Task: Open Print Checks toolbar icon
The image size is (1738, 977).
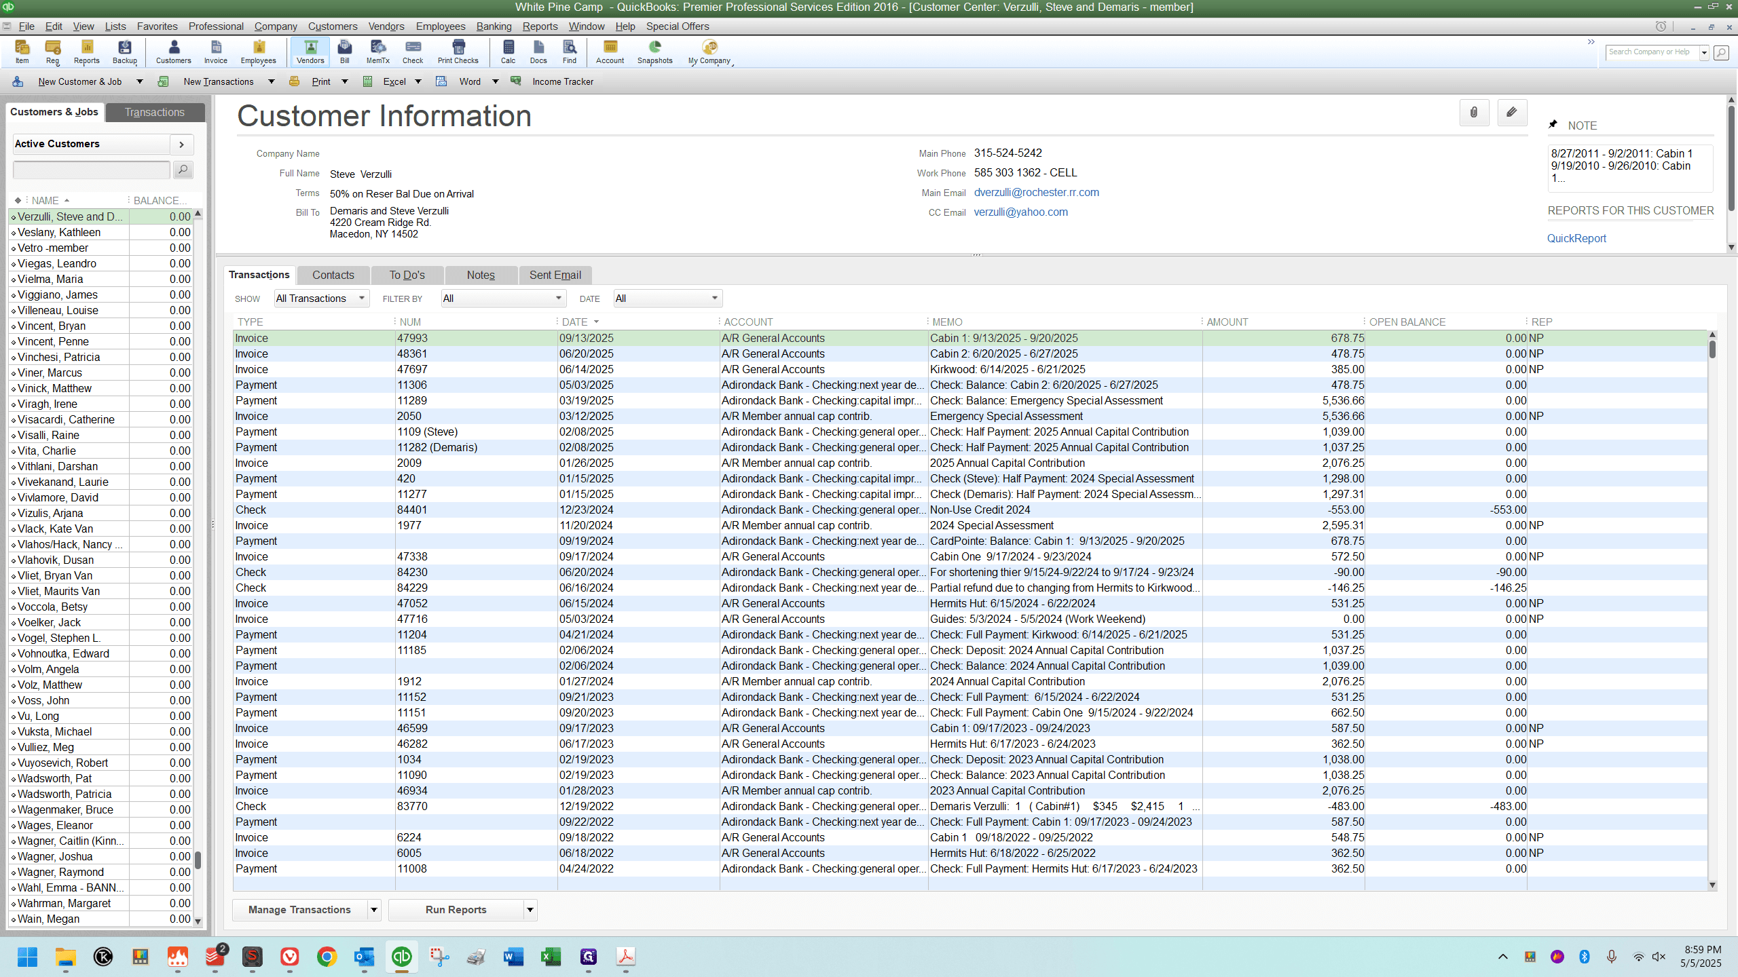Action: tap(458, 52)
